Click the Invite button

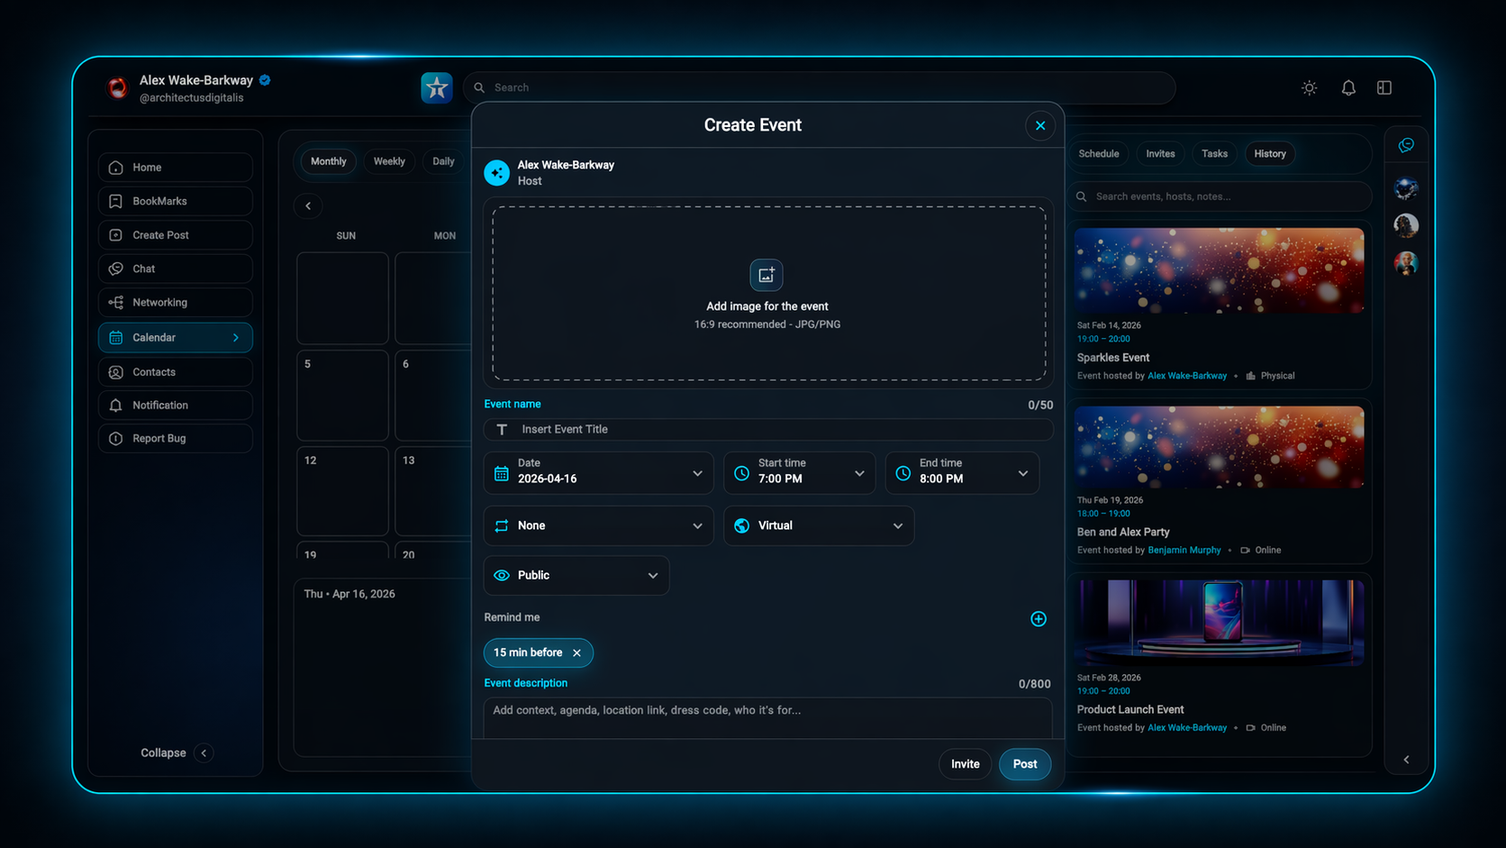pos(966,764)
